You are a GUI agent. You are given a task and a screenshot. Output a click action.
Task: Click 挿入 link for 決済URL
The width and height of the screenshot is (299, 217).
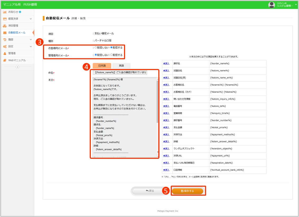[x=166, y=156]
